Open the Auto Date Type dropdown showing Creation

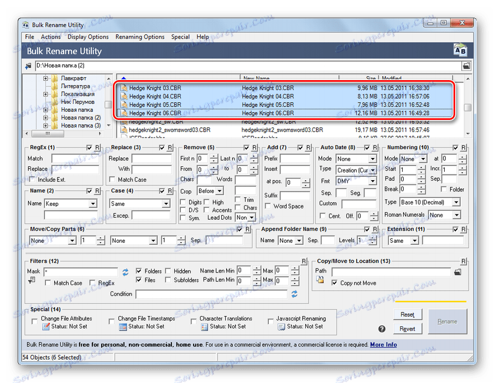tap(373, 170)
